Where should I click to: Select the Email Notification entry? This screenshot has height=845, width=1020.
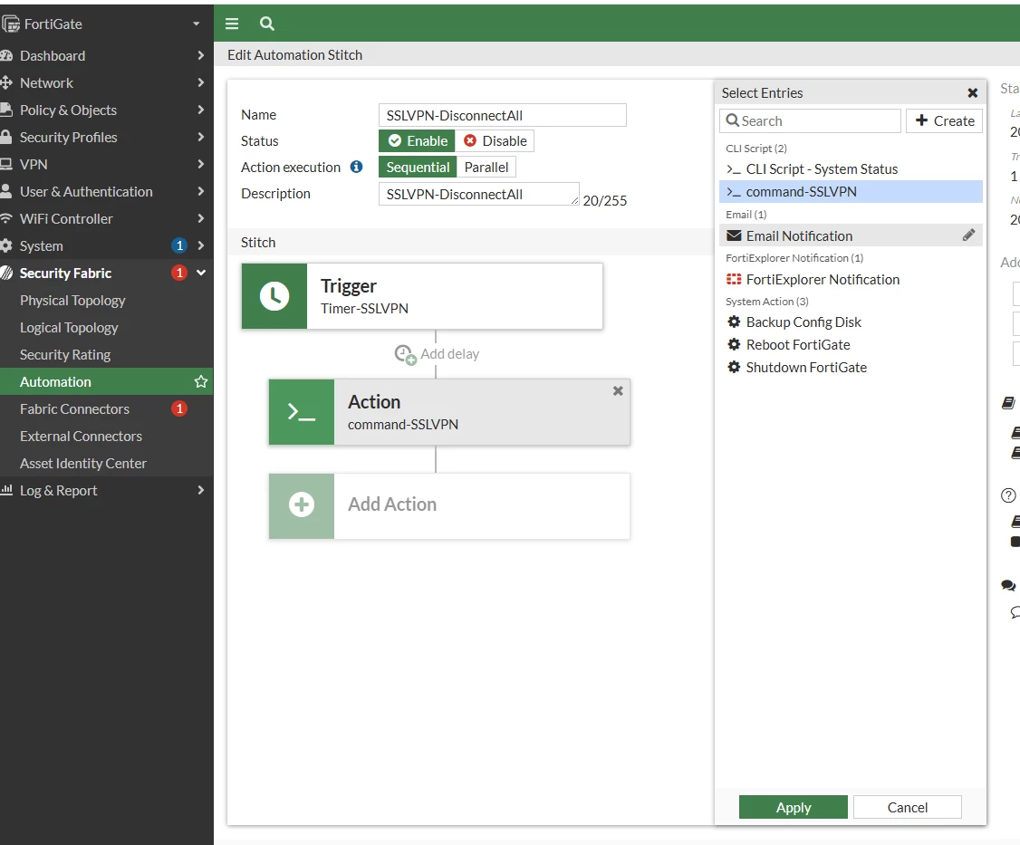[851, 235]
